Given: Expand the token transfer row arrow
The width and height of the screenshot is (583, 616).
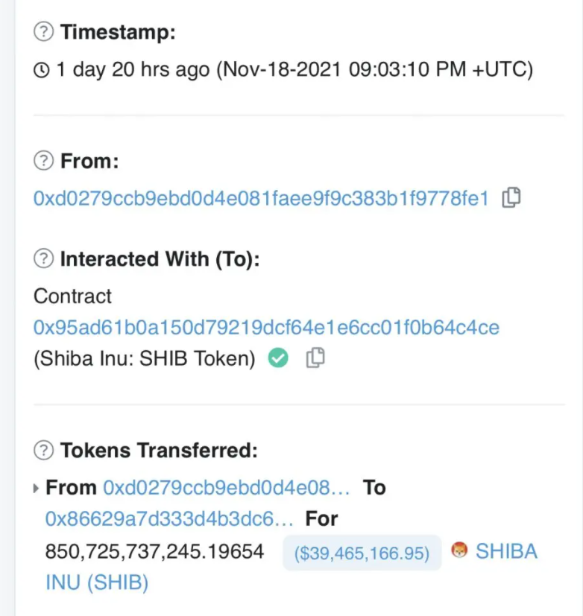Looking at the screenshot, I should pos(37,489).
